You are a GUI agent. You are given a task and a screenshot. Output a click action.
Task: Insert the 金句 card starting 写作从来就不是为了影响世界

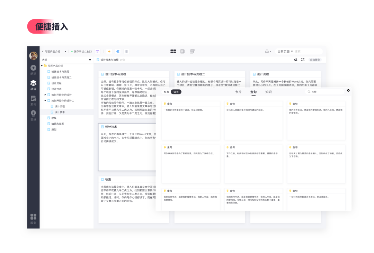pyautogui.click(x=190, y=164)
